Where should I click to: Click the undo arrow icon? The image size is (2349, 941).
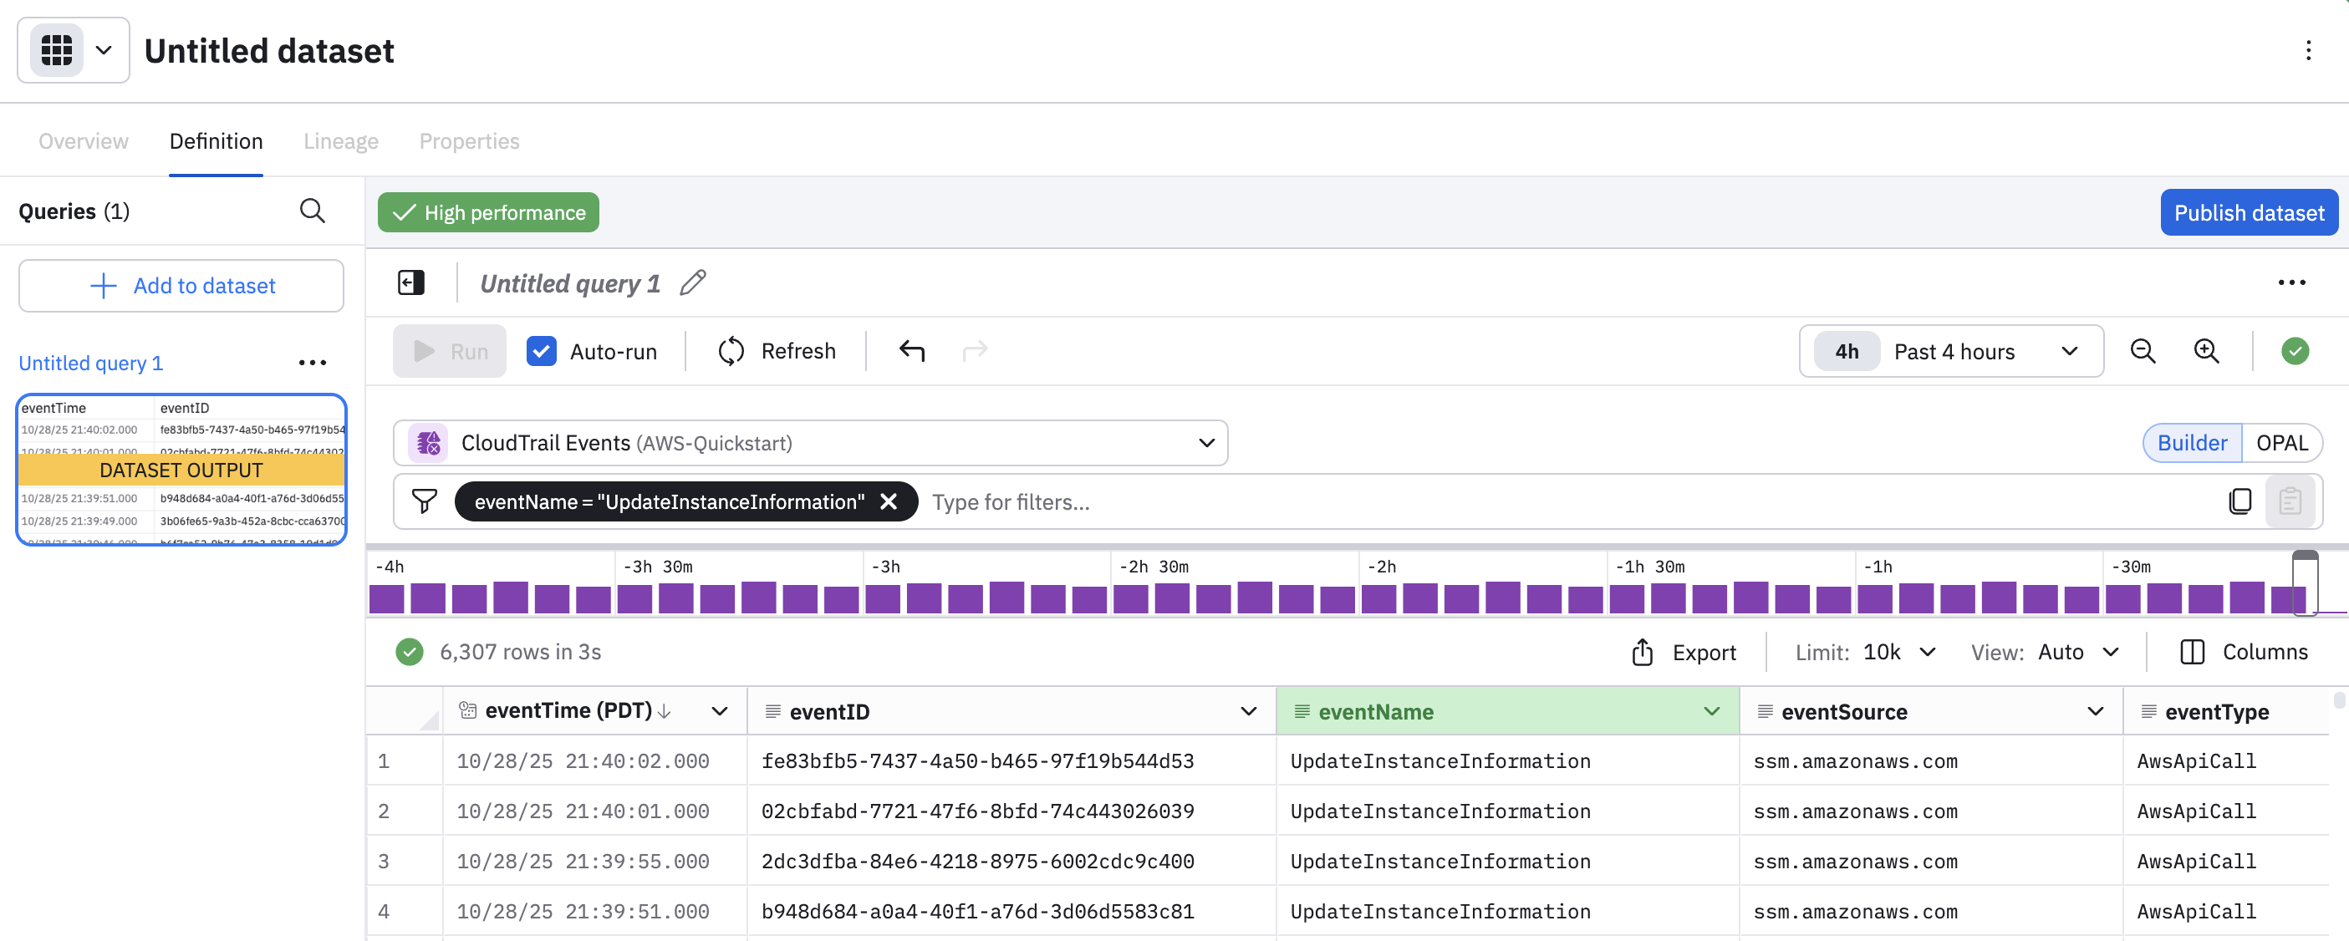(911, 350)
